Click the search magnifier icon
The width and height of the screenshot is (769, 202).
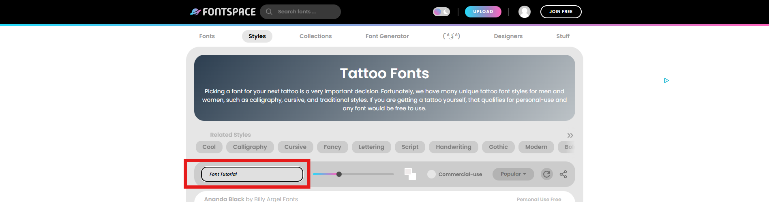tap(269, 12)
